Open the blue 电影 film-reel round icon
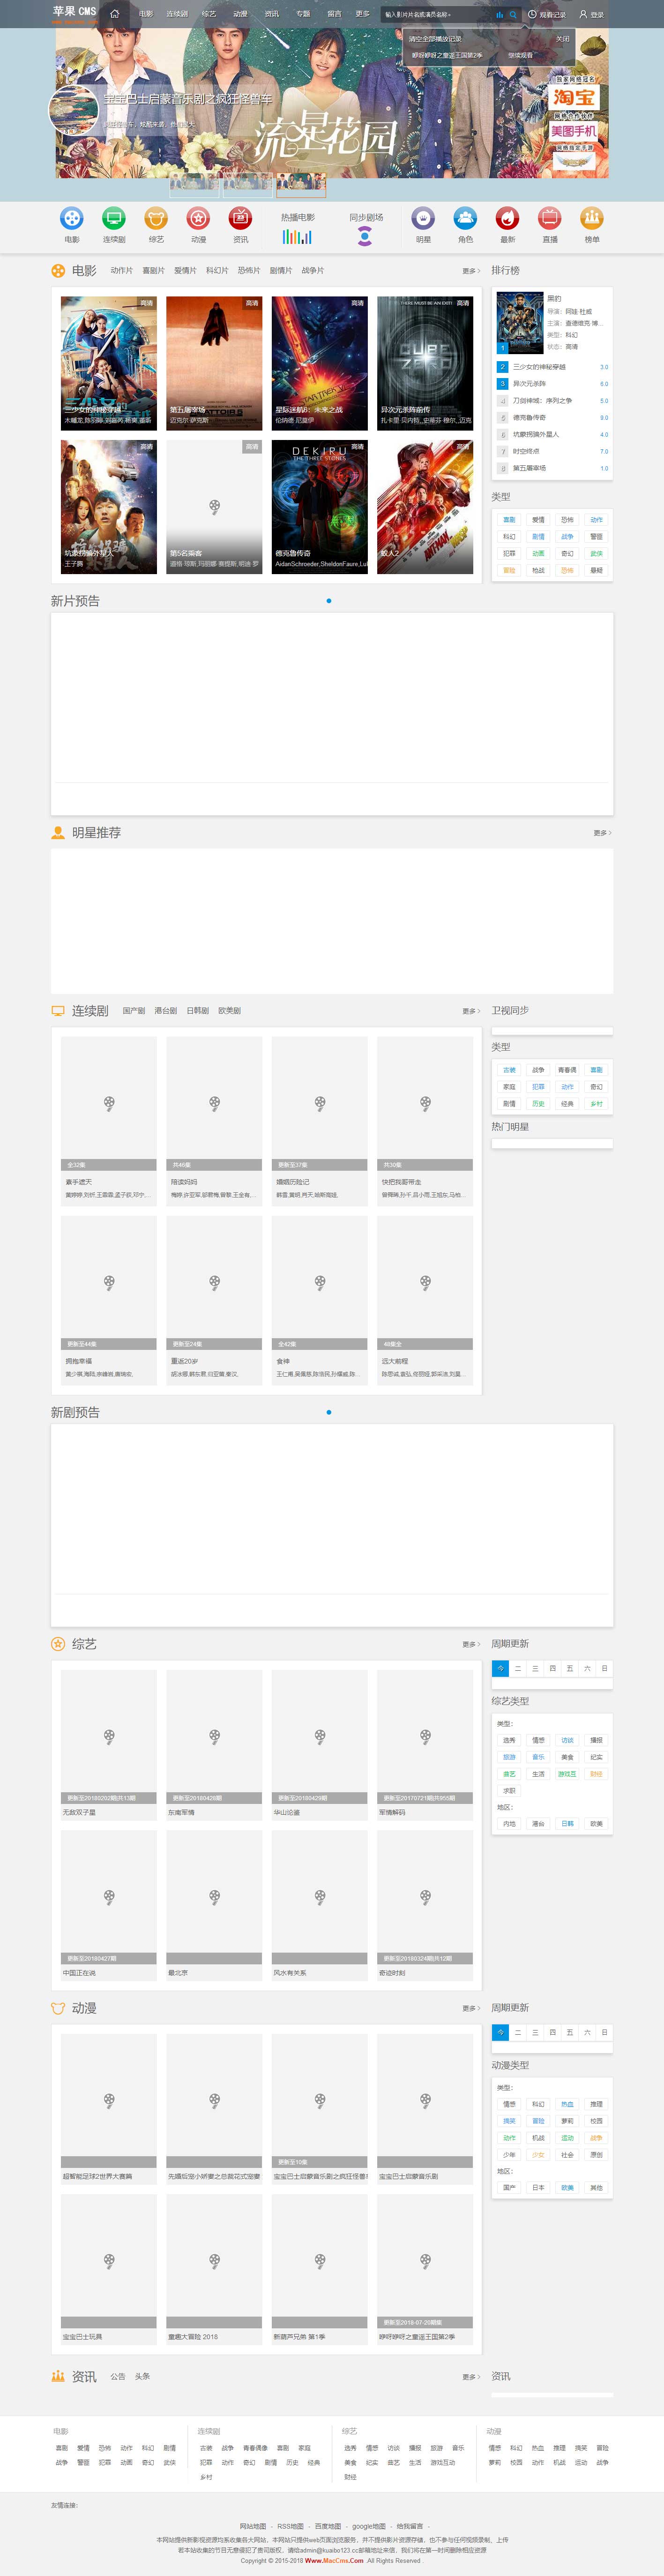The width and height of the screenshot is (664, 2576). (72, 218)
